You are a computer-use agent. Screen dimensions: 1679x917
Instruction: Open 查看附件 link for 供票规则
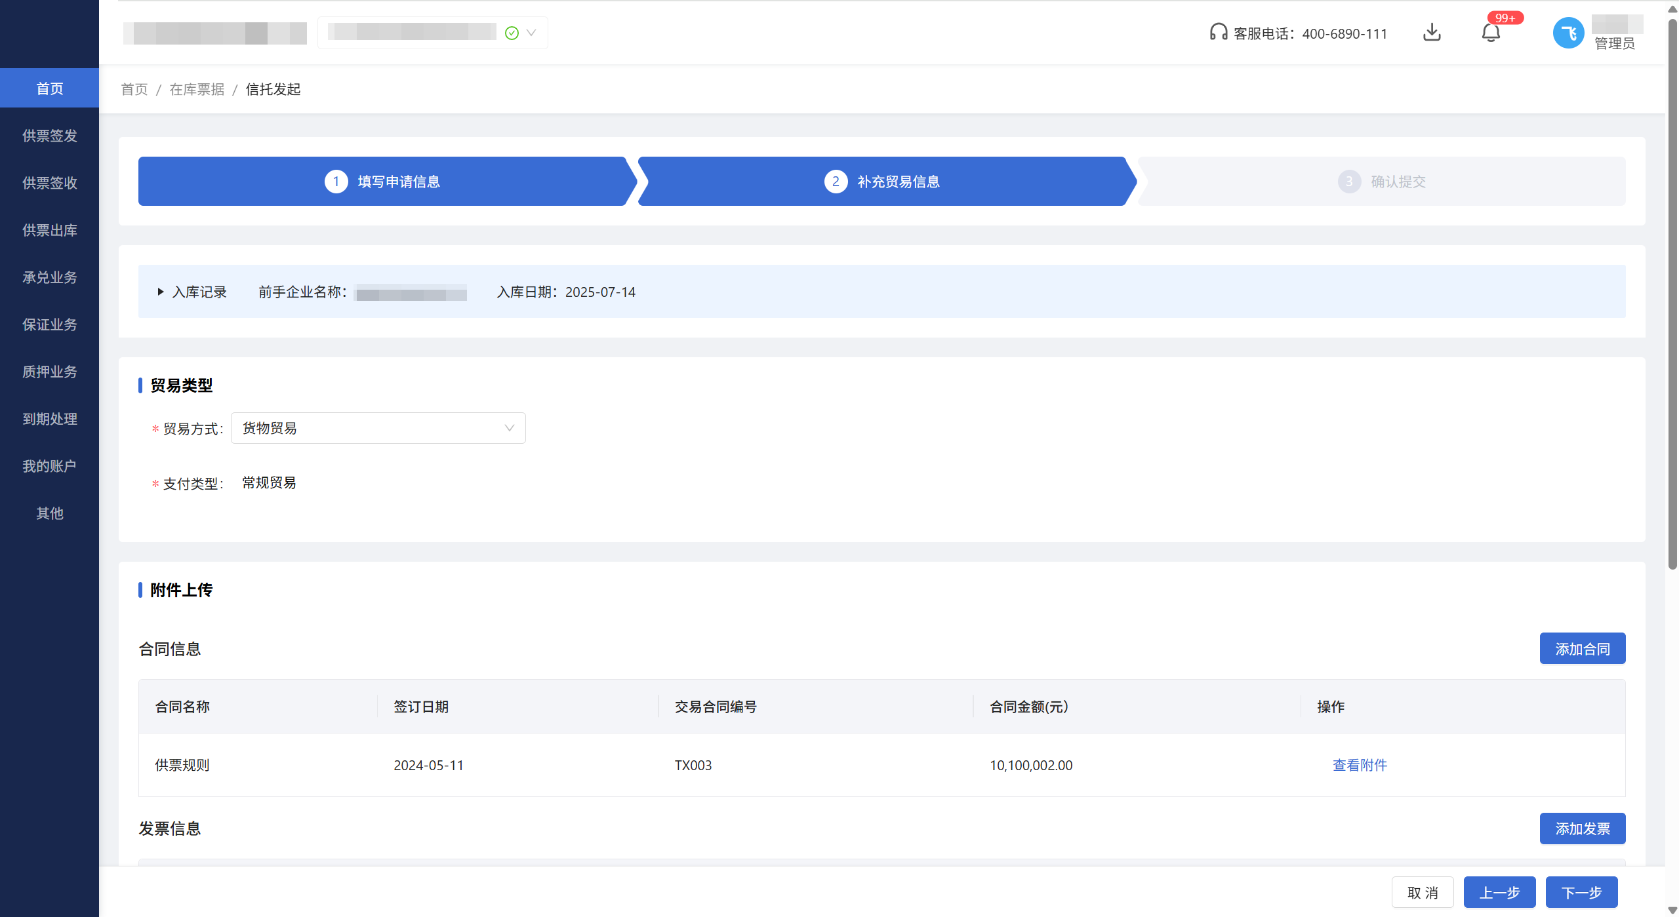pos(1360,765)
